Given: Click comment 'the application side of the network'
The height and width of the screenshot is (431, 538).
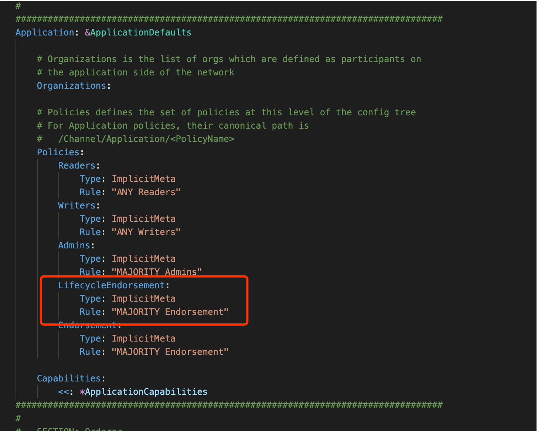Looking at the screenshot, I should pyautogui.click(x=136, y=72).
